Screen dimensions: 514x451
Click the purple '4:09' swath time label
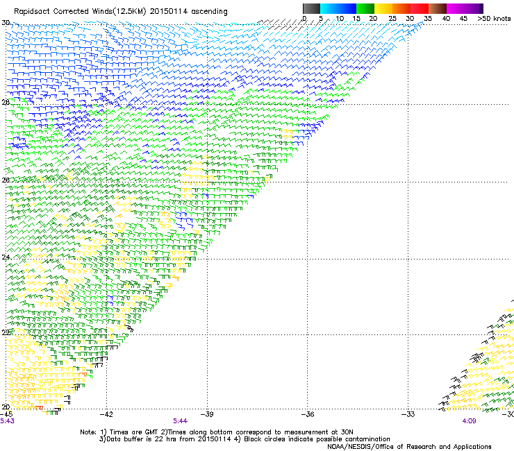(x=469, y=421)
